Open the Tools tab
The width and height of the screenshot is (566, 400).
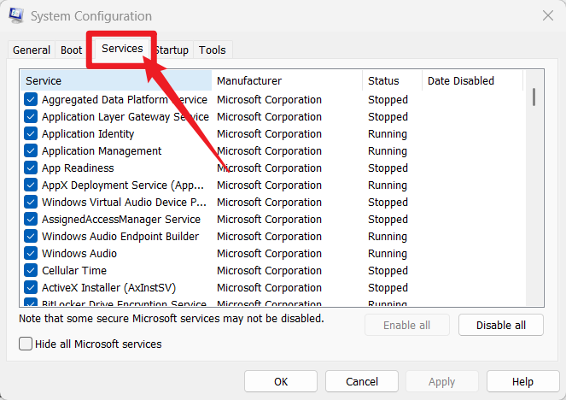213,50
